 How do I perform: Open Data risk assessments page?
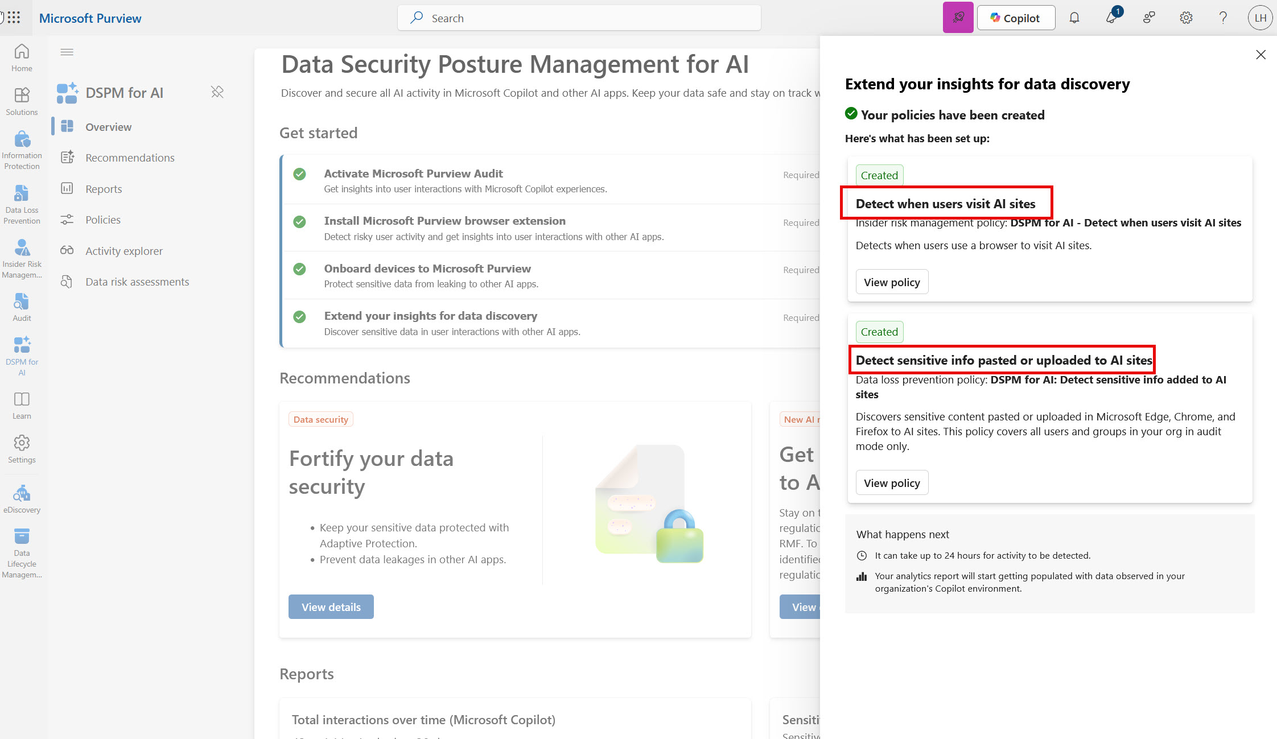tap(137, 282)
